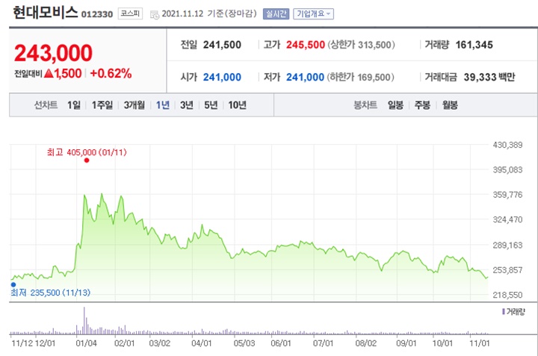Click the 고가 value 245,500
538x356 pixels.
coord(306,45)
